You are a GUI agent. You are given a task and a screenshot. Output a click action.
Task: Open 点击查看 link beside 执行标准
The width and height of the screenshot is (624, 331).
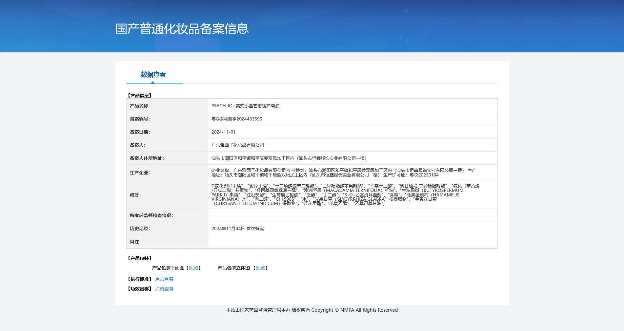click(x=164, y=279)
